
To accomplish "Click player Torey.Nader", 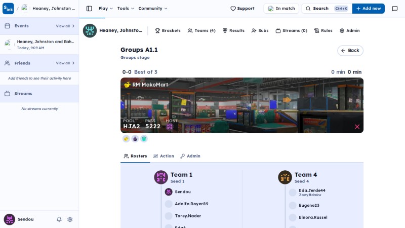I will pos(188,216).
